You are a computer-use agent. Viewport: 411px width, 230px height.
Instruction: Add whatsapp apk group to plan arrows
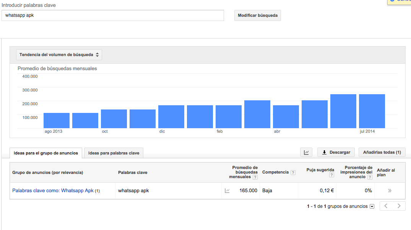point(390,191)
